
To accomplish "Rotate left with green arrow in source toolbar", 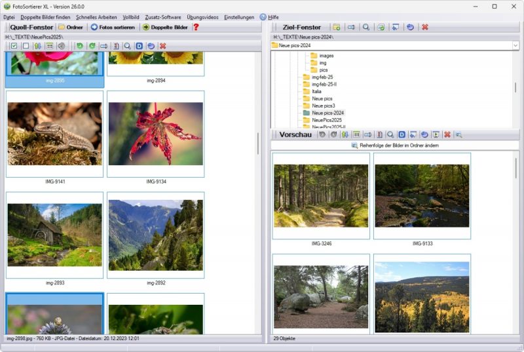I will click(x=79, y=46).
